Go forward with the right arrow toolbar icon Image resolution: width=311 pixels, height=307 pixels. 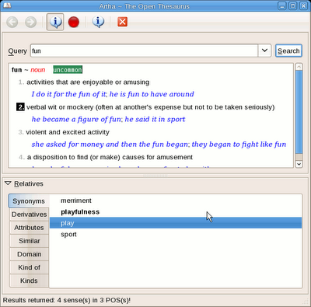pyautogui.click(x=30, y=22)
